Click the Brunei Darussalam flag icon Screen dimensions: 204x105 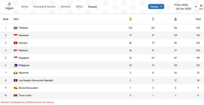pos(16,88)
